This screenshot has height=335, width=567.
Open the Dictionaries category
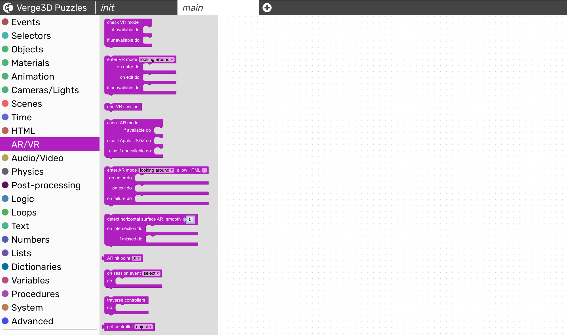pyautogui.click(x=50, y=267)
